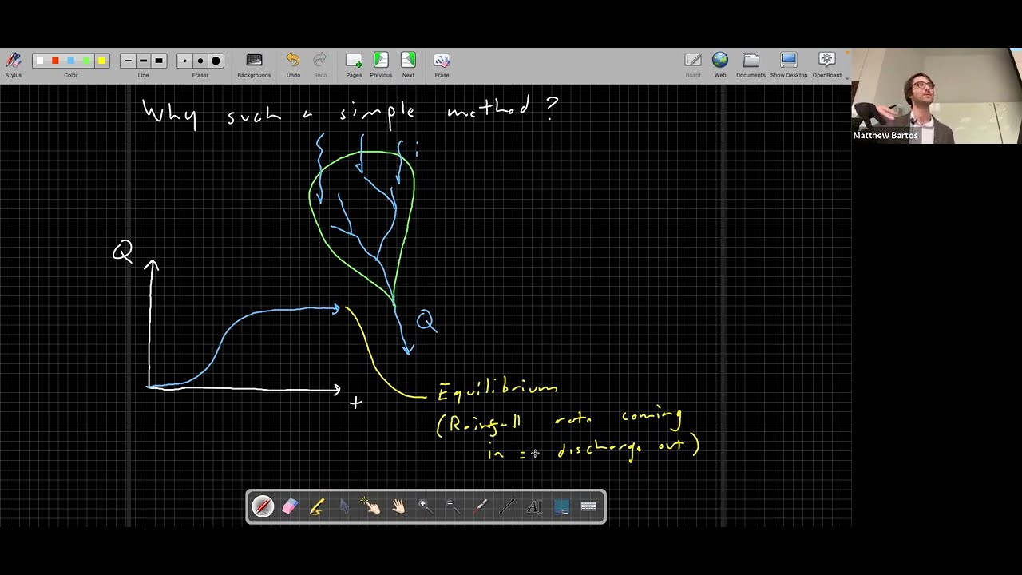
Task: Select the arrow Selector tool
Action: tap(344, 506)
